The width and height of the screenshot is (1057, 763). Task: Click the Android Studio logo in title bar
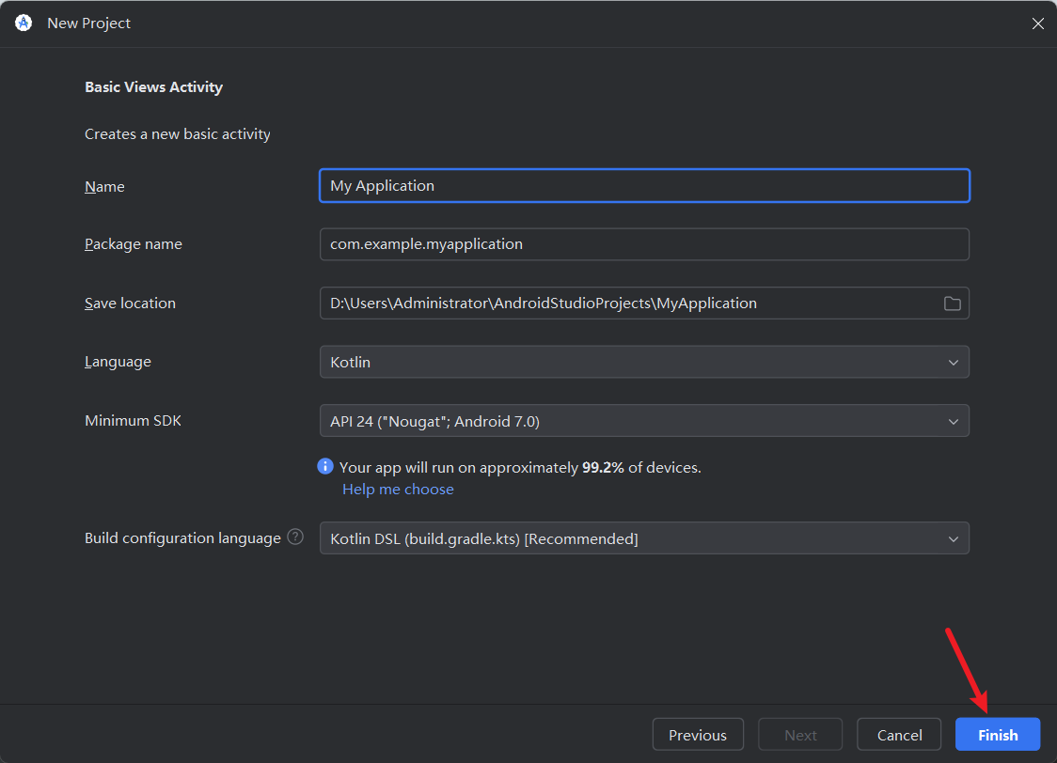tap(24, 23)
